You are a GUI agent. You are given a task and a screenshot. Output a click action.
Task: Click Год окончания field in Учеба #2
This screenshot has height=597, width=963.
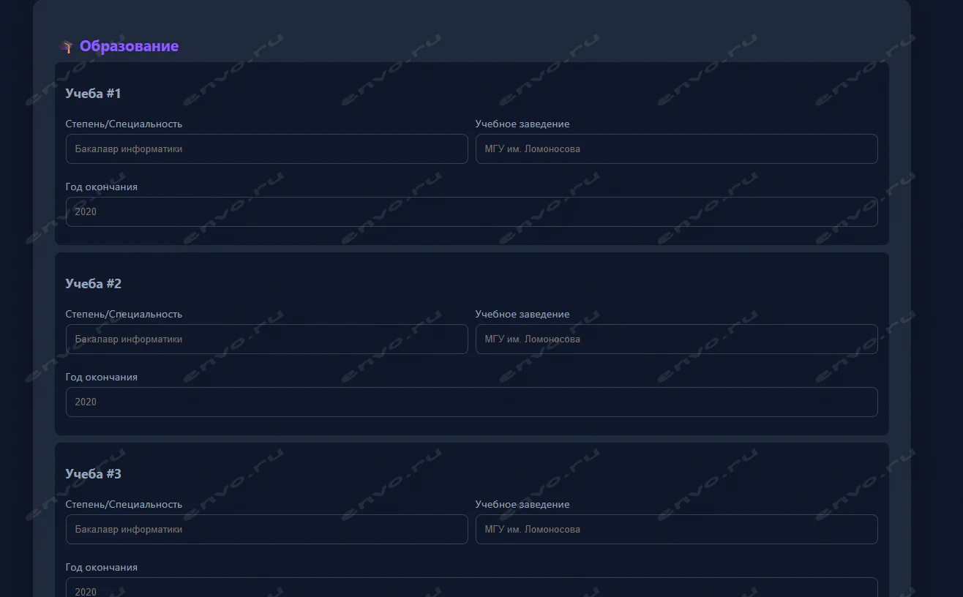[471, 402]
